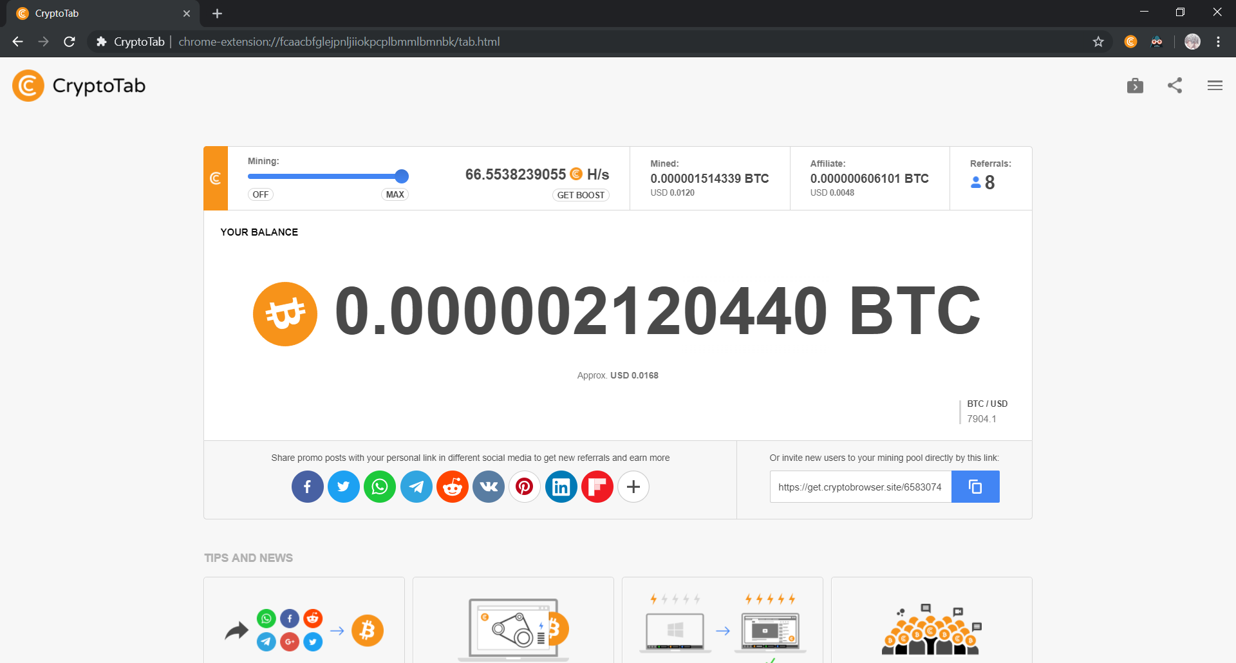Image resolution: width=1236 pixels, height=663 pixels.
Task: Click the Referrals person icon
Action: point(976,183)
